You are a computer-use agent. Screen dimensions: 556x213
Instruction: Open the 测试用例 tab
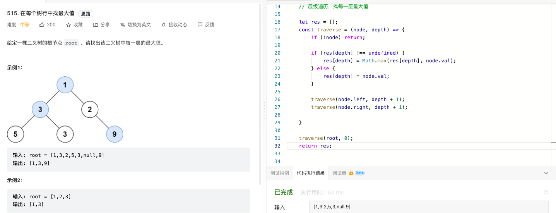point(280,173)
